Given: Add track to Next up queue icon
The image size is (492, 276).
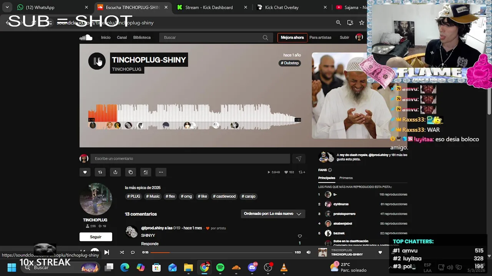Looking at the screenshot, I should pyautogui.click(x=146, y=172).
